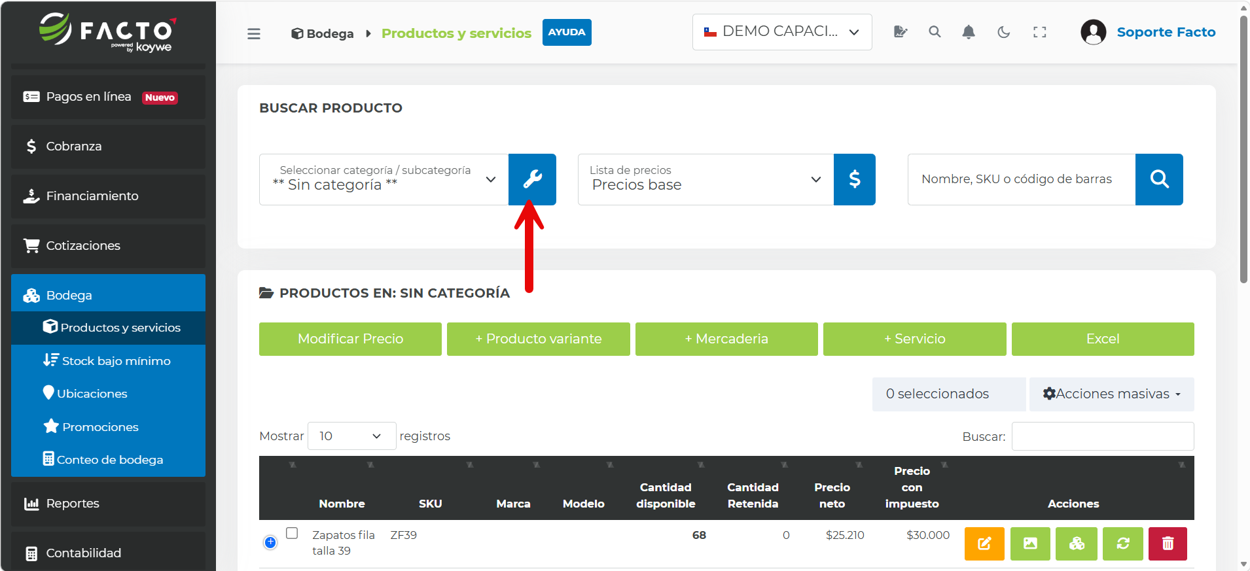Toggle dark mode moon icon

1003,31
